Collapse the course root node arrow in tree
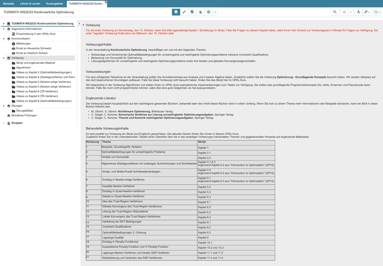The image size is (383, 266). [x=4, y=23]
